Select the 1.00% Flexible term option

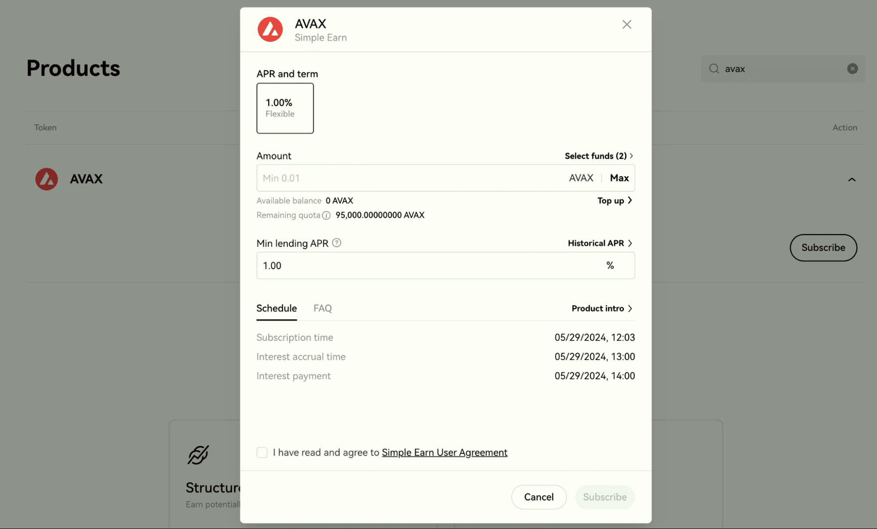[x=285, y=108]
